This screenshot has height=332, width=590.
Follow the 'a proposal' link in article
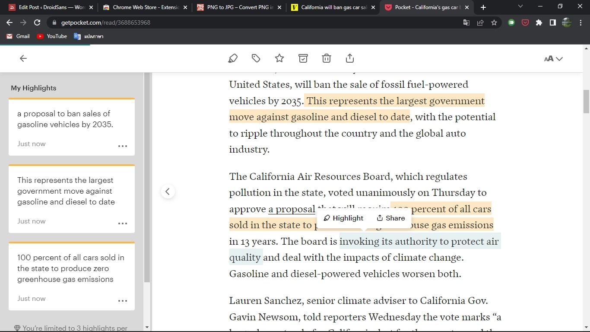point(292,209)
